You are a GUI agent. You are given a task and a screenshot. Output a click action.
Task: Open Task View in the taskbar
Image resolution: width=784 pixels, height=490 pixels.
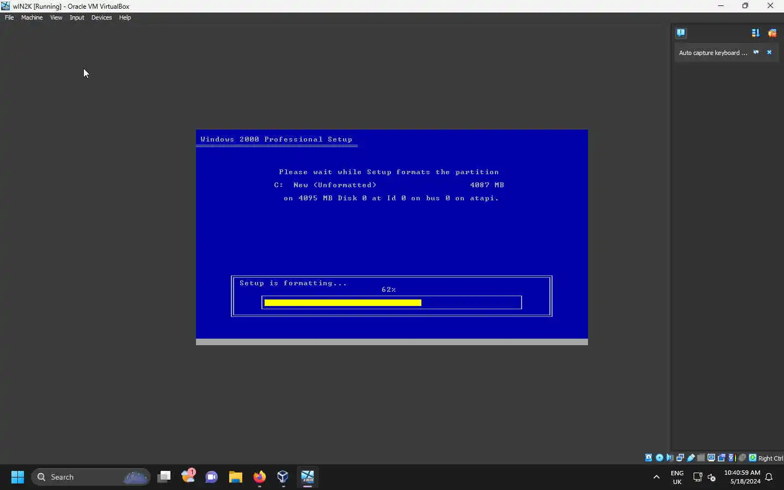click(x=164, y=477)
